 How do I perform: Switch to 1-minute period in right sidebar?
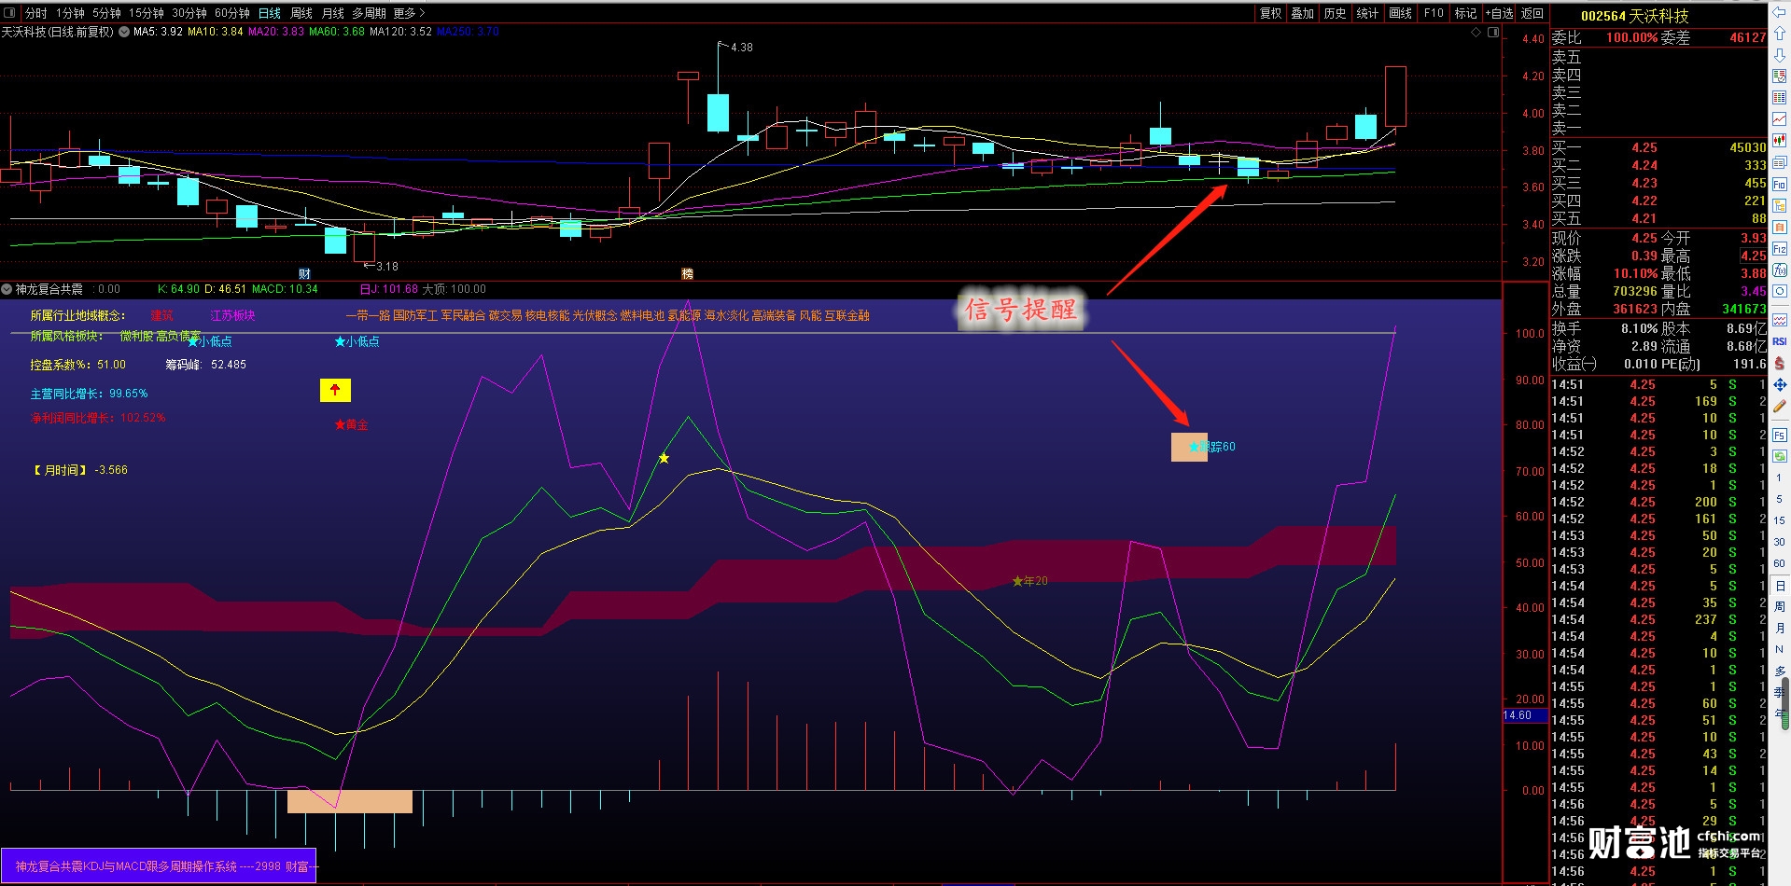pos(1779,478)
